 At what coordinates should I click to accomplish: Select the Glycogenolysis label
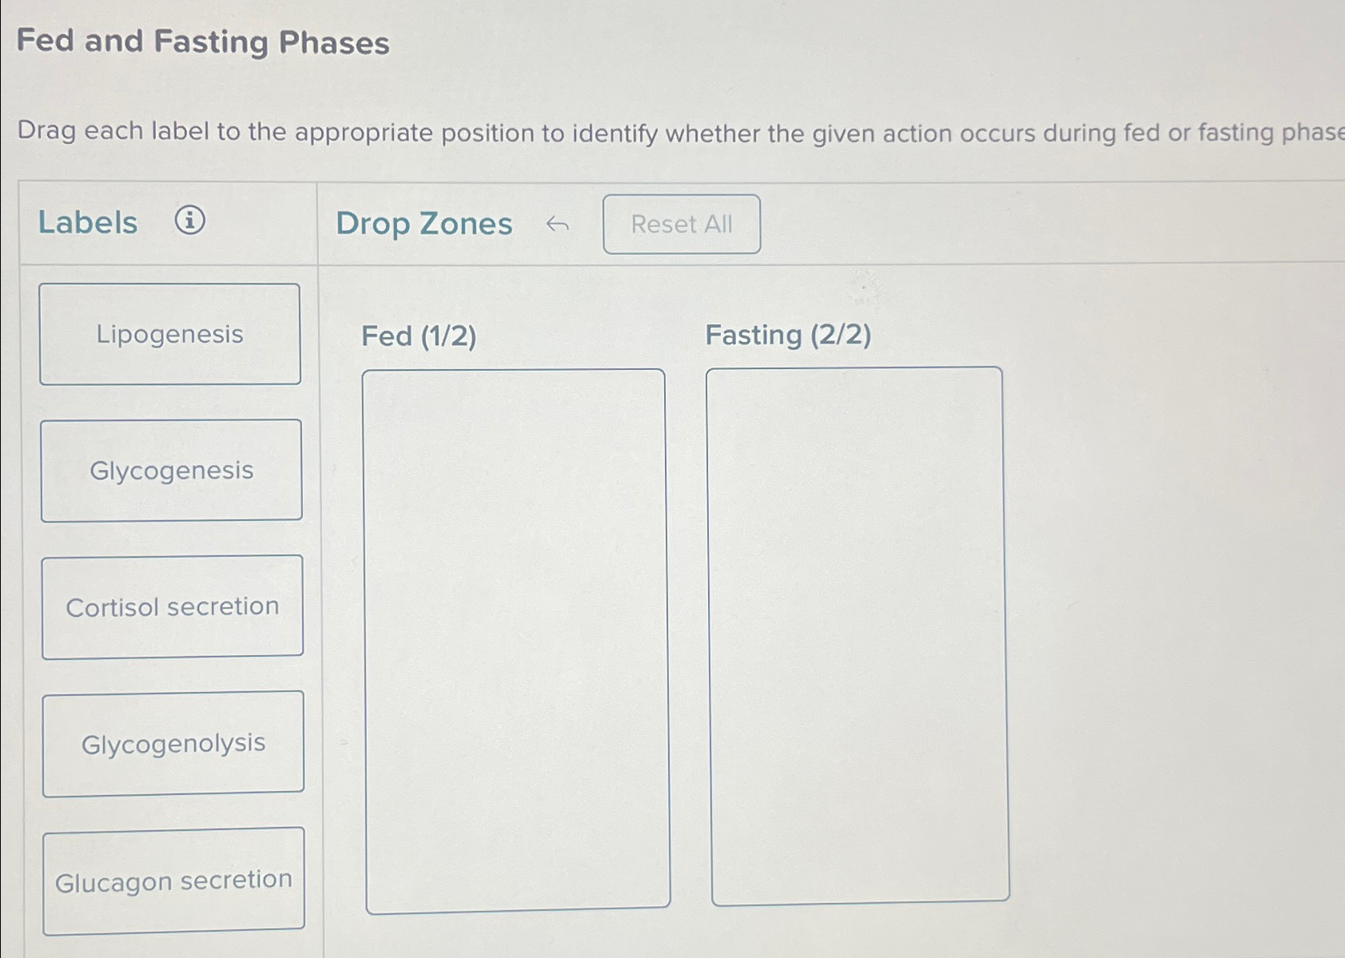pyautogui.click(x=173, y=743)
